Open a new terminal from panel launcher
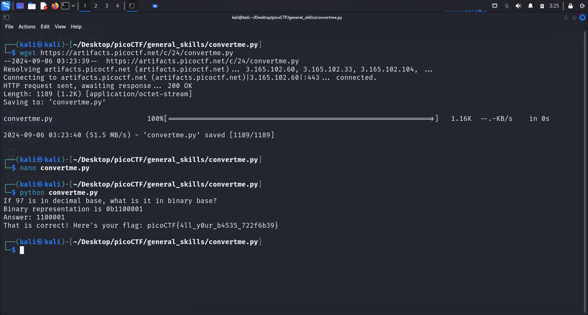This screenshot has width=588, height=315. 65,6
